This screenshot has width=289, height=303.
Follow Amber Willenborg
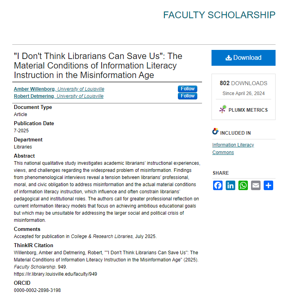coord(187,89)
